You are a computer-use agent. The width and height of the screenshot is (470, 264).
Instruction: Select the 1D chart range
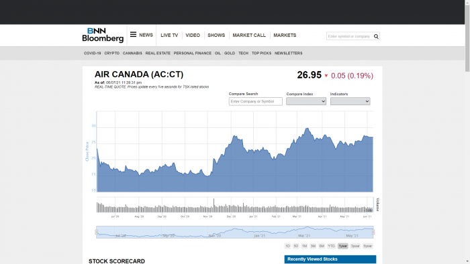click(287, 246)
